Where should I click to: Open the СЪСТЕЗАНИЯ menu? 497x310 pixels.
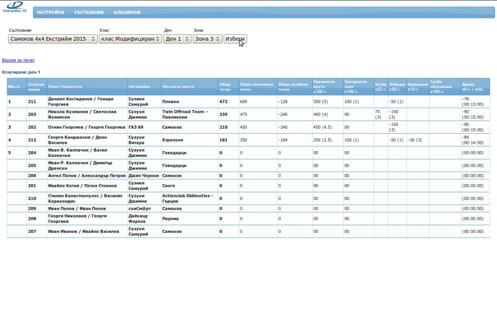pos(89,13)
